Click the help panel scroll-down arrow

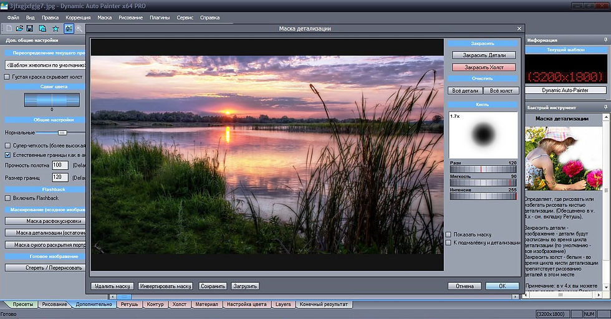(606, 287)
